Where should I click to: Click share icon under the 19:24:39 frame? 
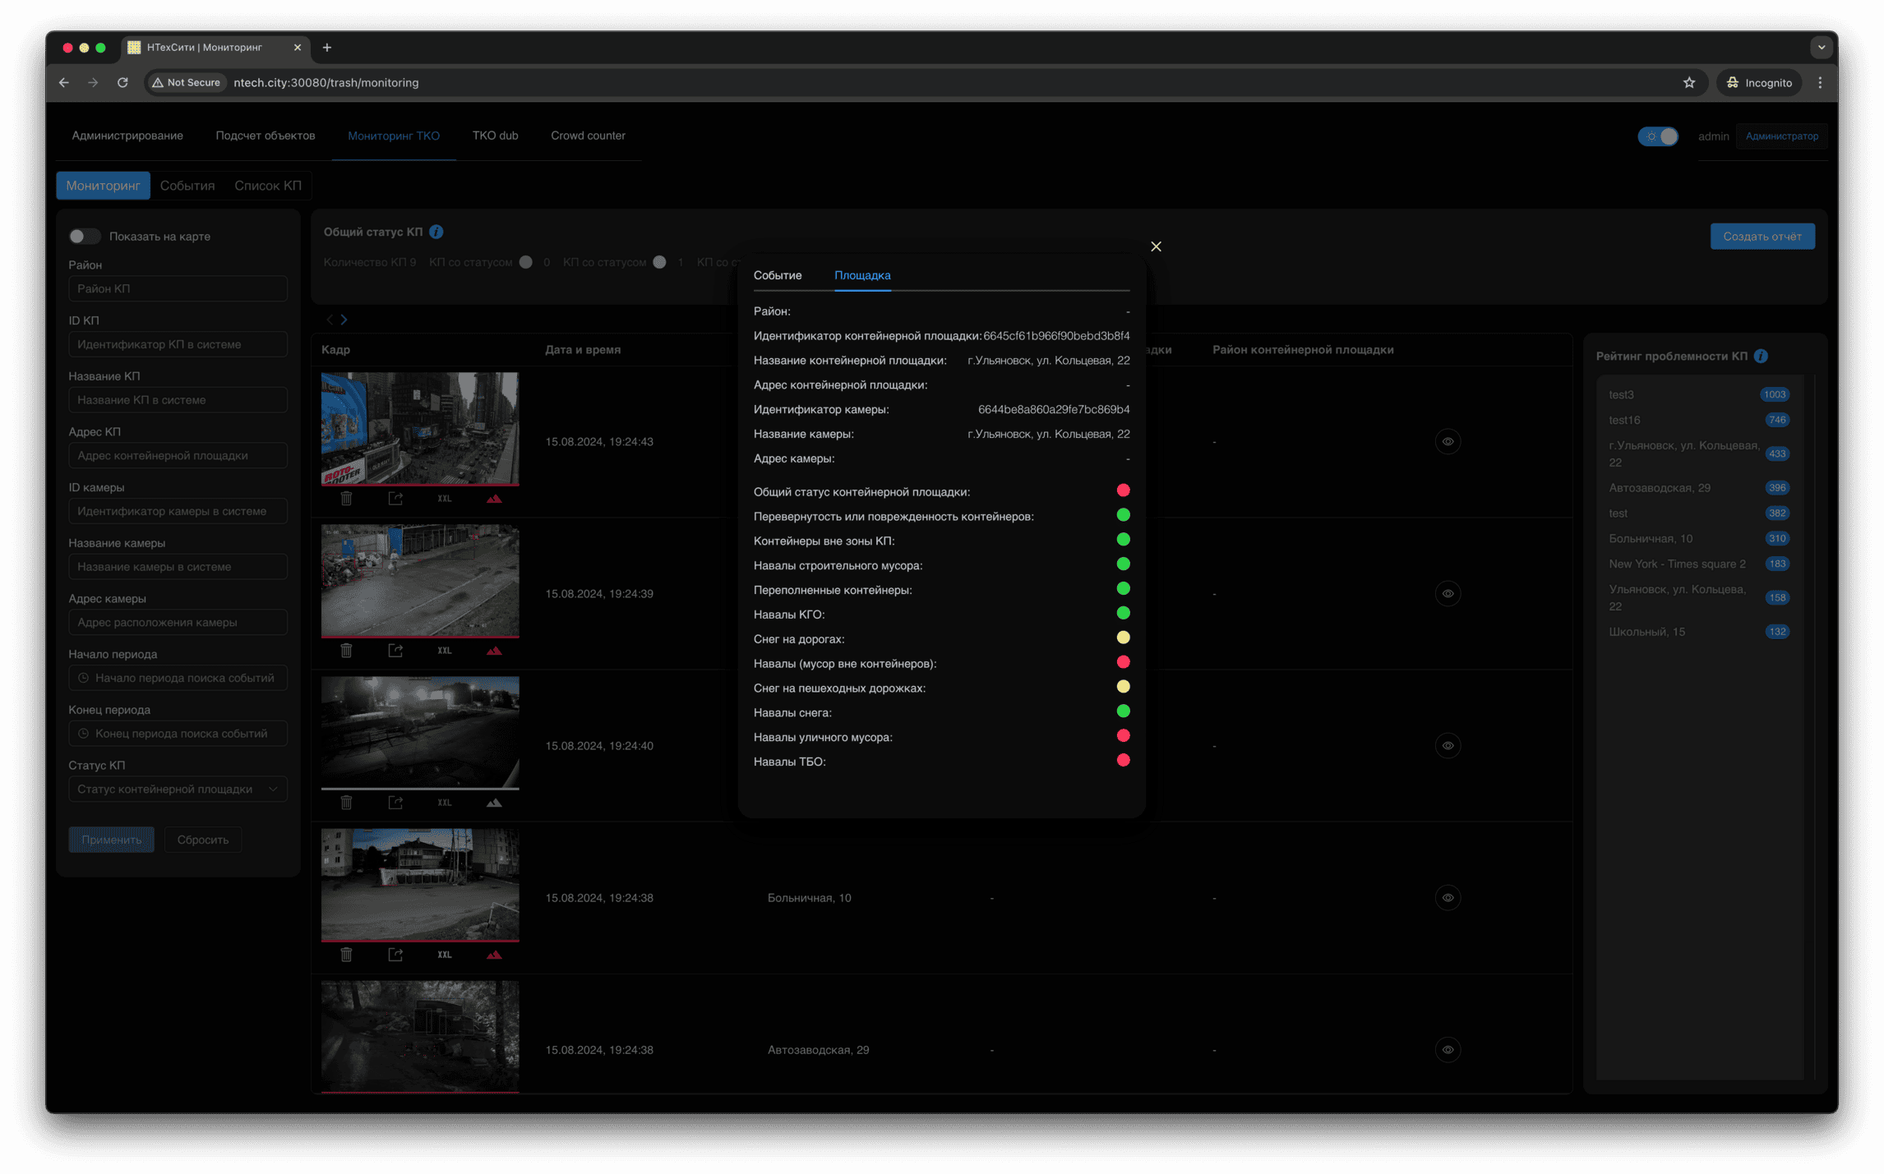[x=395, y=651]
